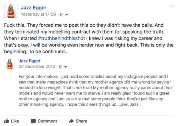Image resolution: width=177 pixels, height=126 pixels.
Task: Click the profile picture on the shared post
Action: (11, 64)
